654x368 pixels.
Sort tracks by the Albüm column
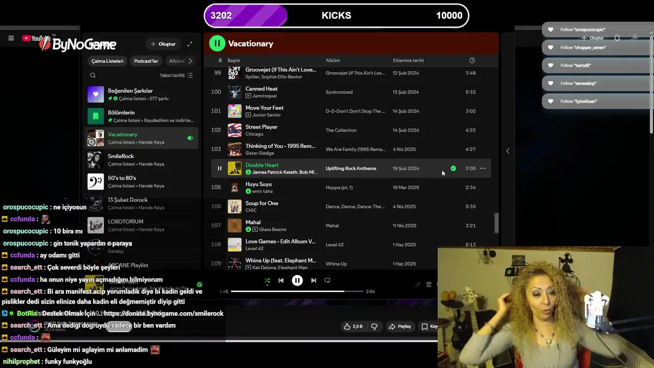333,60
